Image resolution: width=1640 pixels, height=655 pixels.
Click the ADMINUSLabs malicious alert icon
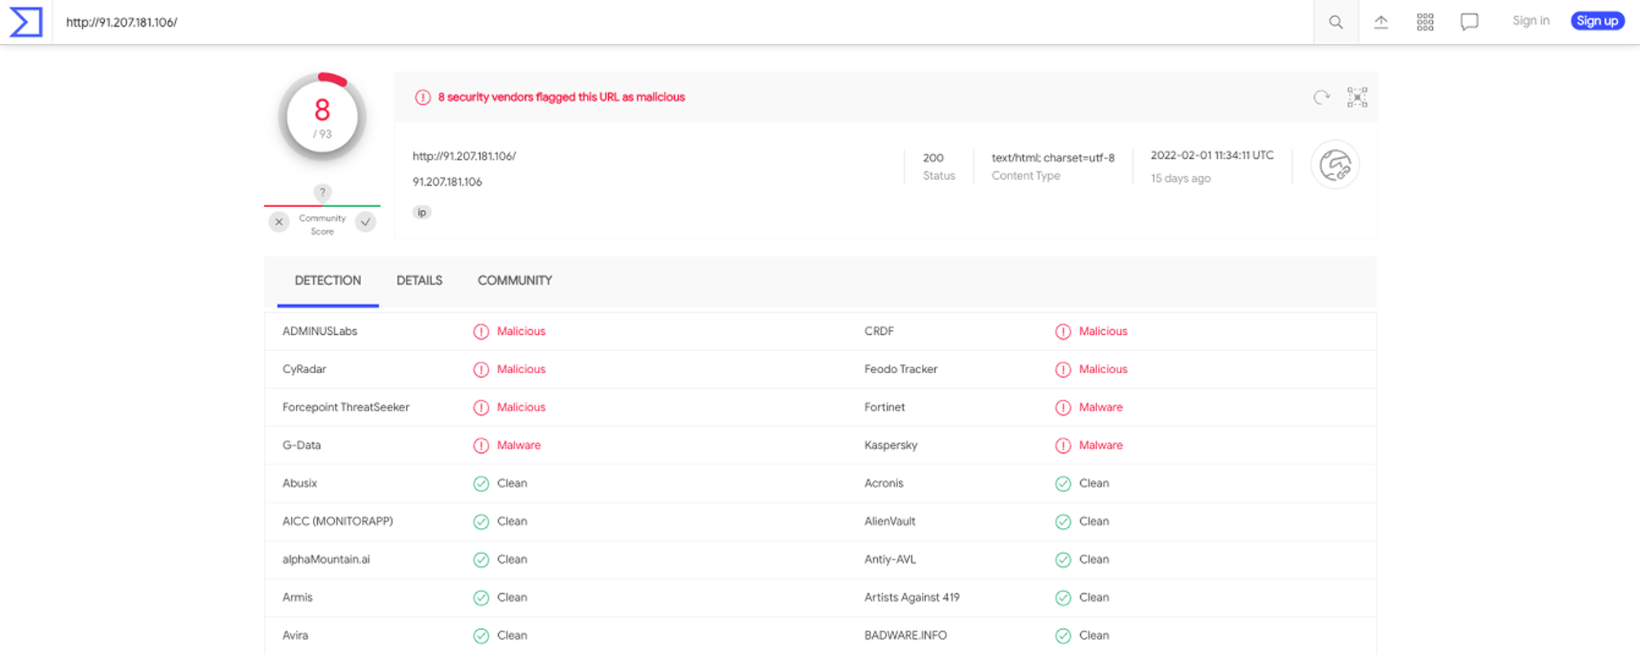click(481, 332)
